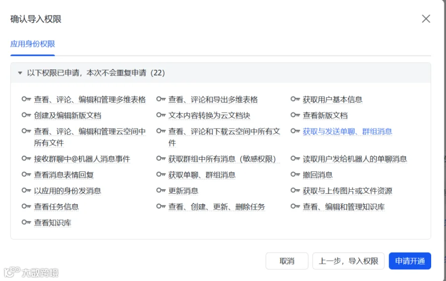Click the 取消 button

[x=287, y=261]
